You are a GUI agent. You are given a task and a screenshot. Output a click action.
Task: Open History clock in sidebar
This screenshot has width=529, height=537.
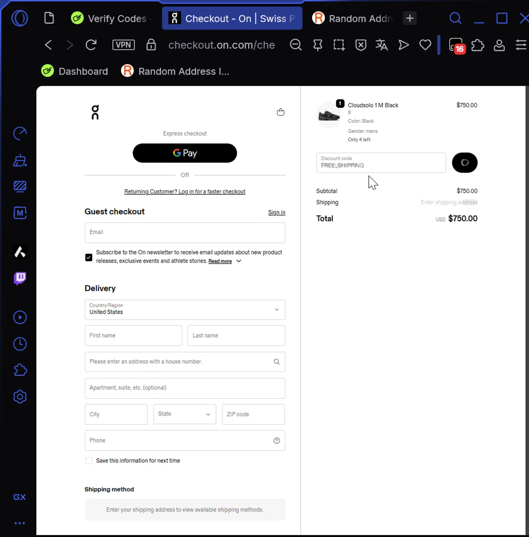[20, 344]
